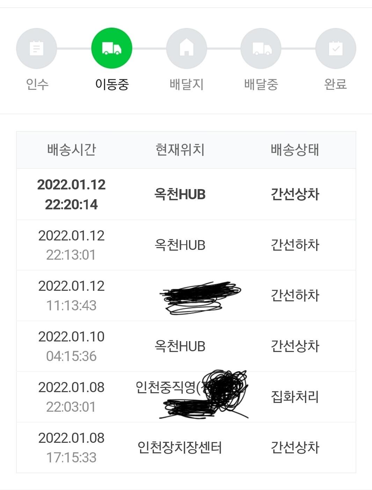Click the 인수 clipboard step icon

click(36, 48)
